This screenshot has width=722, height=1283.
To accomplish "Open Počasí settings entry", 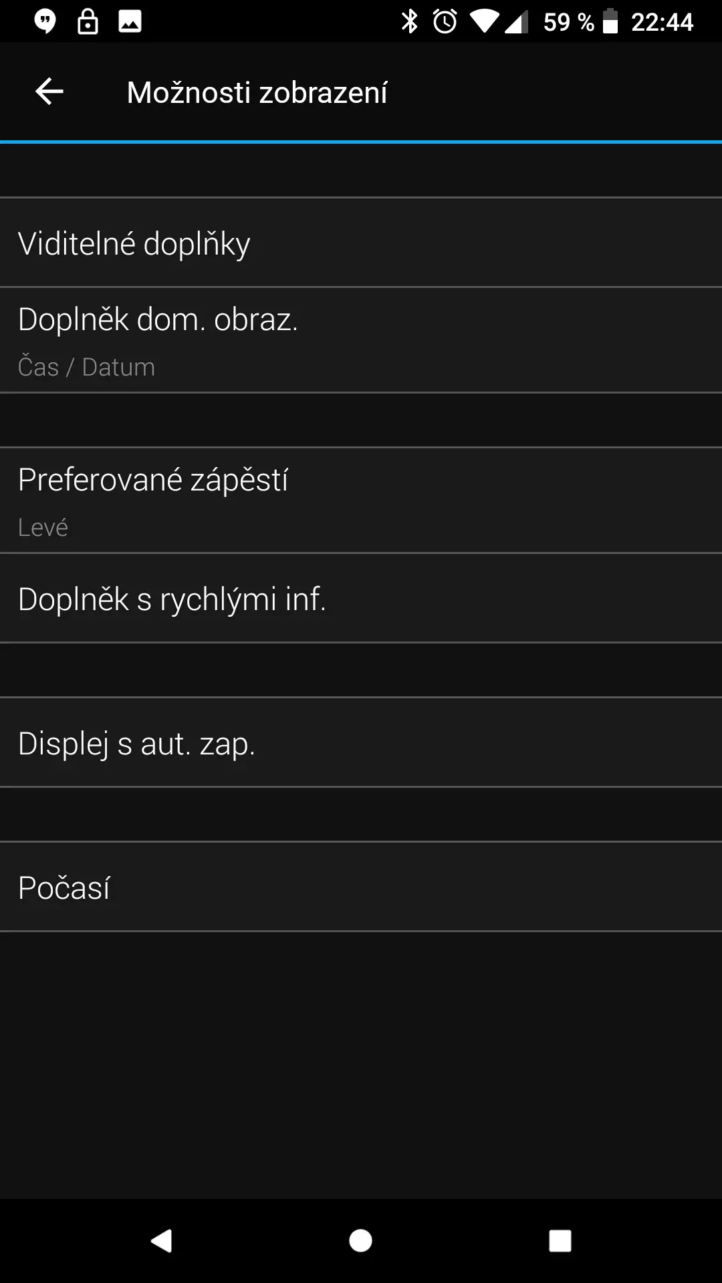I will (361, 887).
